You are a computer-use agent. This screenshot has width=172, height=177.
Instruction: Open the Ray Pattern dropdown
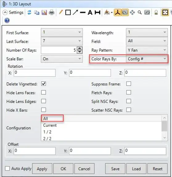[147, 50]
